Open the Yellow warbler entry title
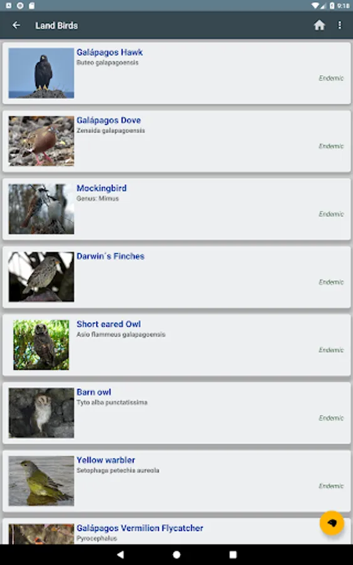The height and width of the screenshot is (565, 353). (x=106, y=460)
